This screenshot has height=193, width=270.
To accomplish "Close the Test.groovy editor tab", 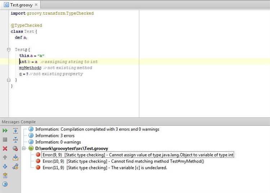I will click(36, 5).
